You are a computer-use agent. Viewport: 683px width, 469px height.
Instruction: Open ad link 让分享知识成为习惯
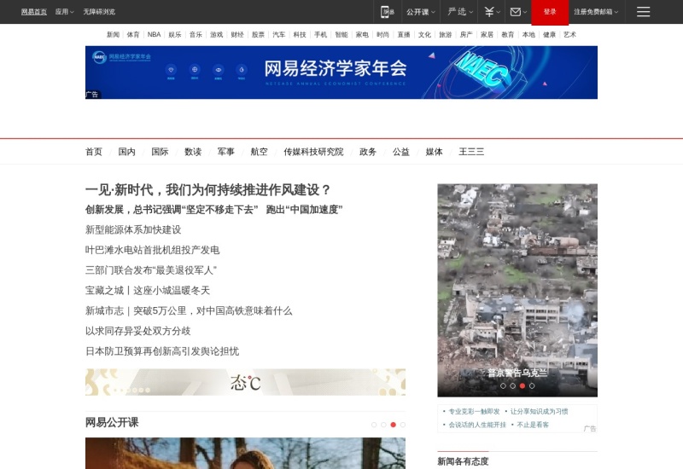540,412
